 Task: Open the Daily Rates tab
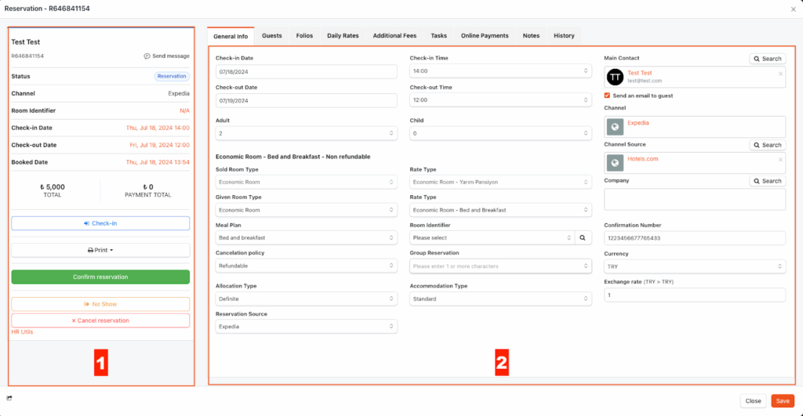tap(343, 36)
